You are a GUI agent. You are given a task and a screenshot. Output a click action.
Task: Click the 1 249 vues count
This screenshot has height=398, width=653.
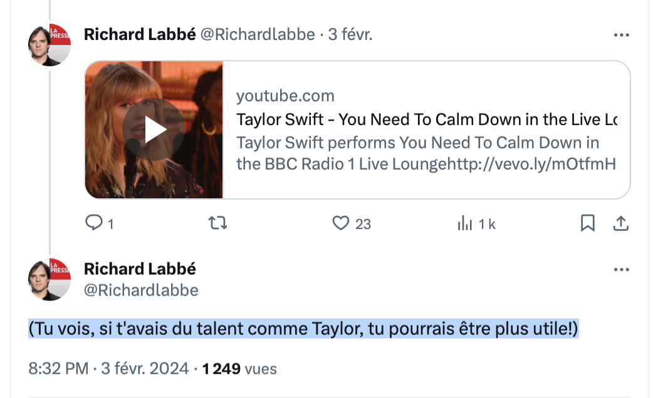point(239,369)
